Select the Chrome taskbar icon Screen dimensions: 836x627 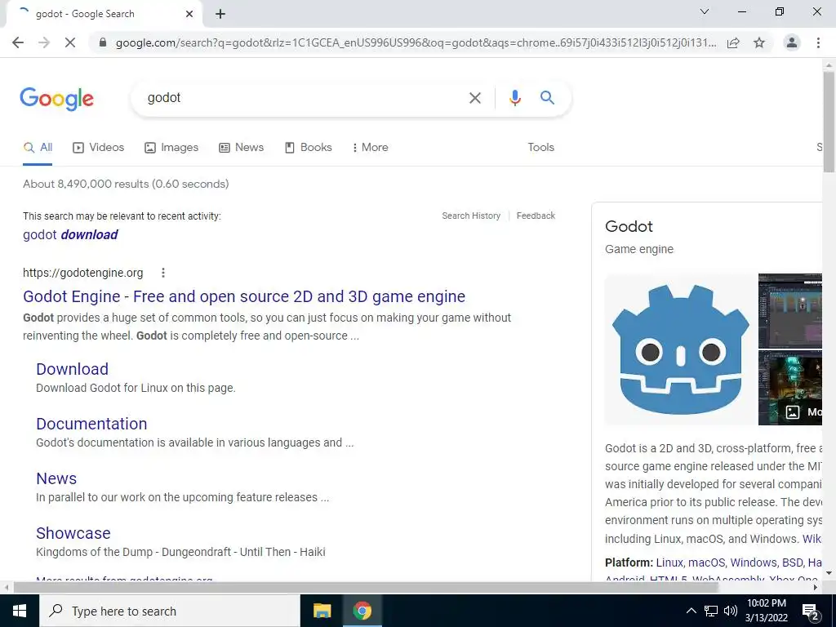click(362, 611)
